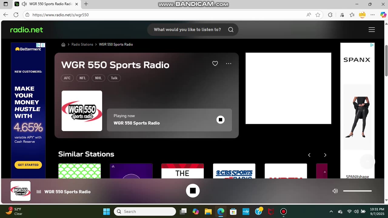Image resolution: width=388 pixels, height=218 pixels.
Task: Open the SPANX advertisement
Action: coord(357,111)
